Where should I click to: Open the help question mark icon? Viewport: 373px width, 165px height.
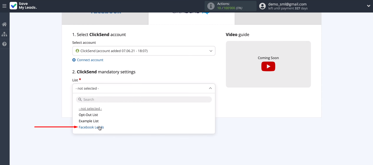tap(4, 44)
